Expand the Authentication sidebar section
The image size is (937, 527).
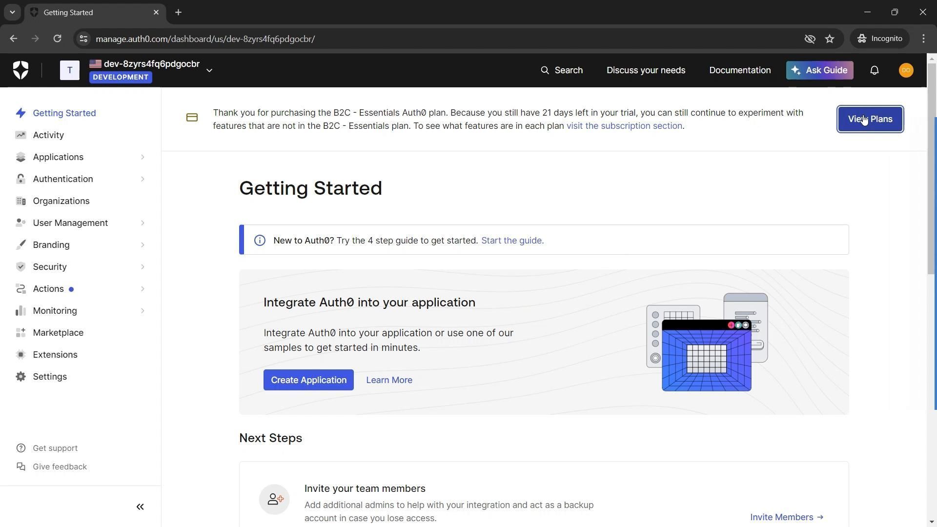(143, 179)
